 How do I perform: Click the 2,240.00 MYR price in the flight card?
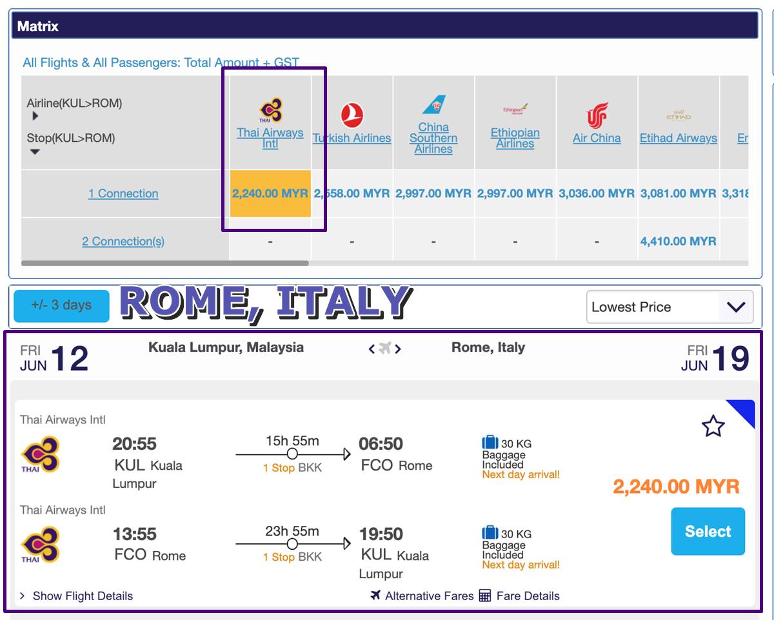coord(676,486)
